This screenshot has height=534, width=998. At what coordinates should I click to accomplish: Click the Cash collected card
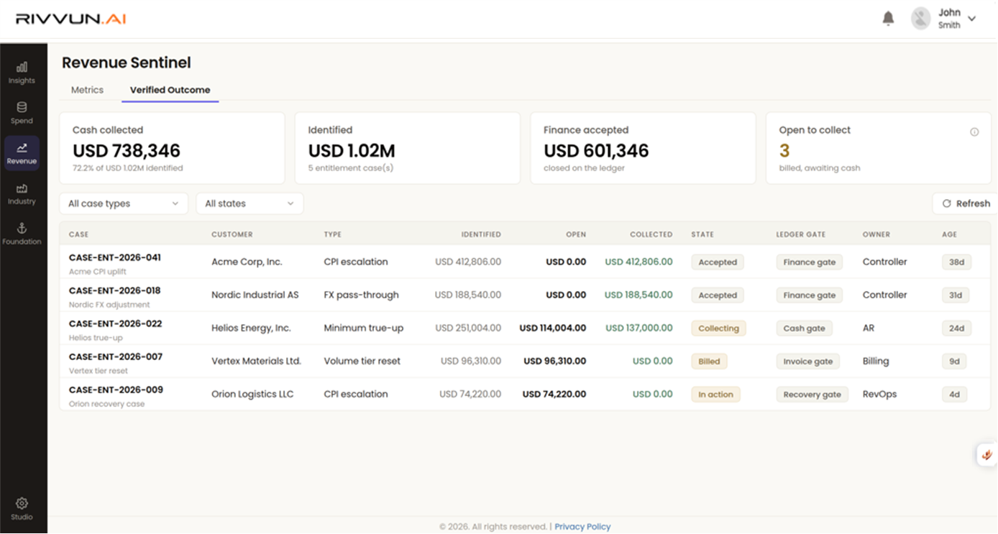pos(172,148)
